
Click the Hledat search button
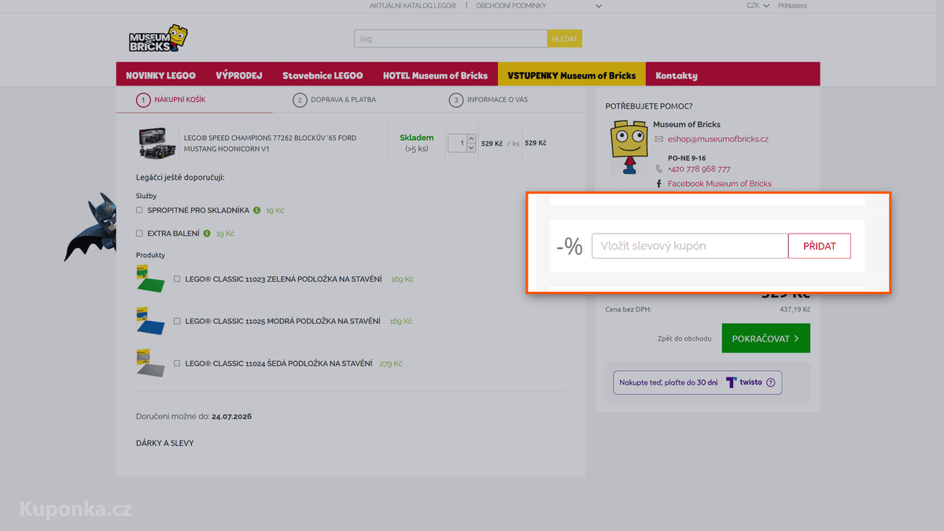coord(565,39)
